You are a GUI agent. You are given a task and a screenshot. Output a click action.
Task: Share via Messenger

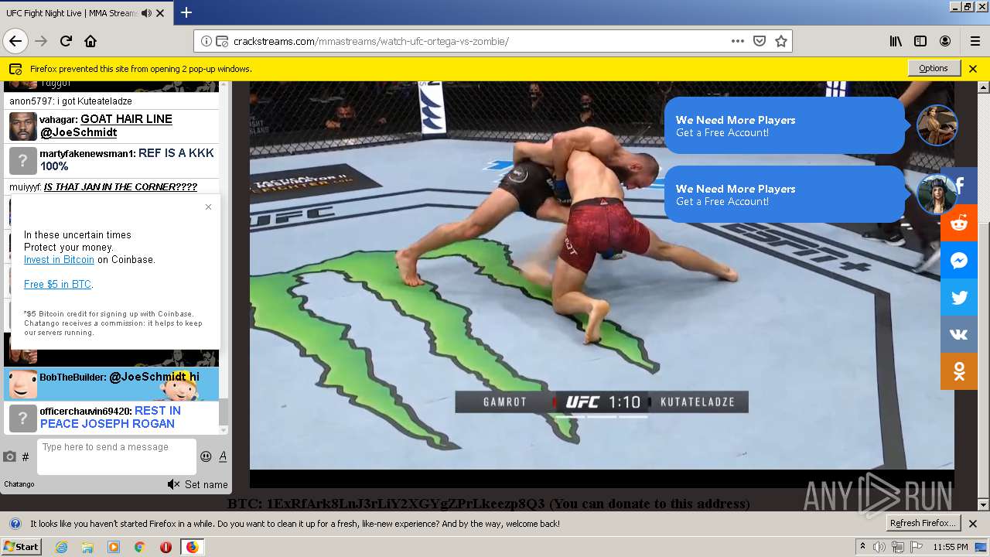pos(959,261)
